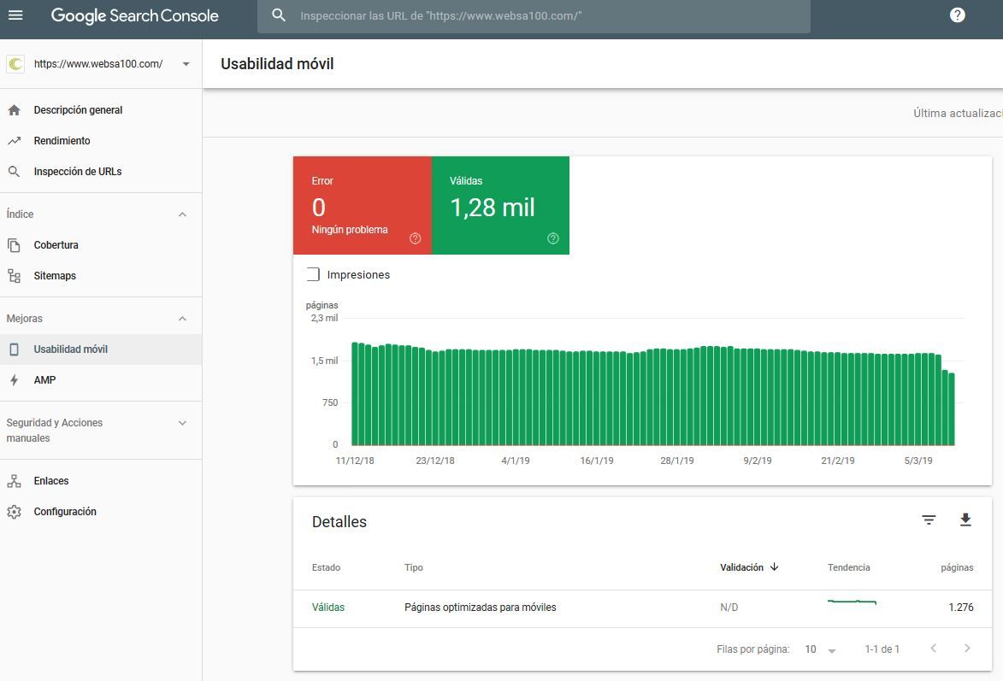This screenshot has height=681, width=1003.
Task: Select the red Error summary card
Action: point(362,205)
